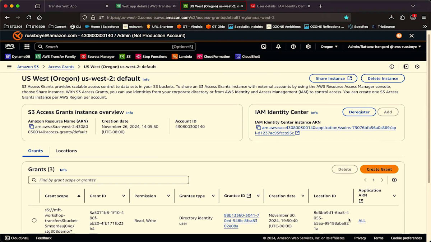431x242 pixels.
Task: Open the side navigation hamburger menu
Action: 9,67
